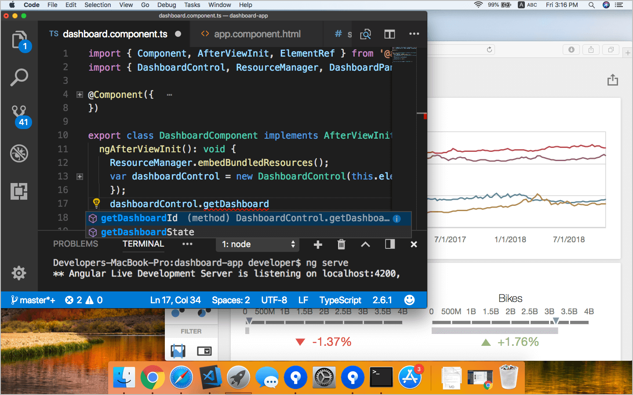This screenshot has height=395, width=633.
Task: Open the Debug view icon
Action: coord(19,153)
